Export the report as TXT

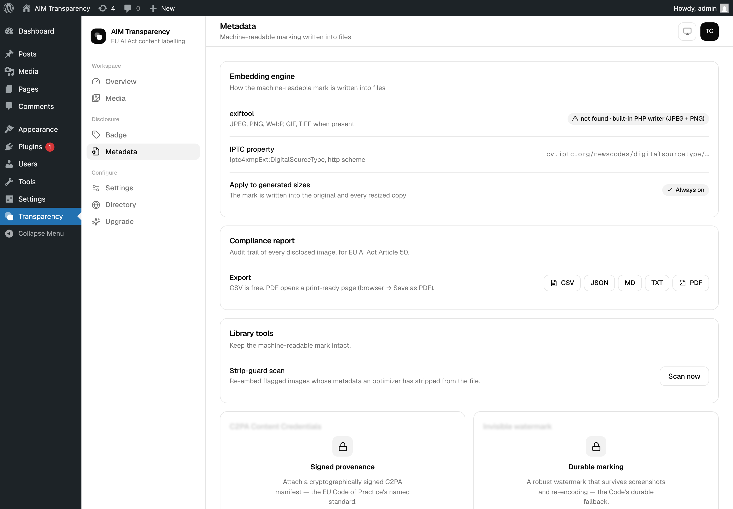click(657, 283)
